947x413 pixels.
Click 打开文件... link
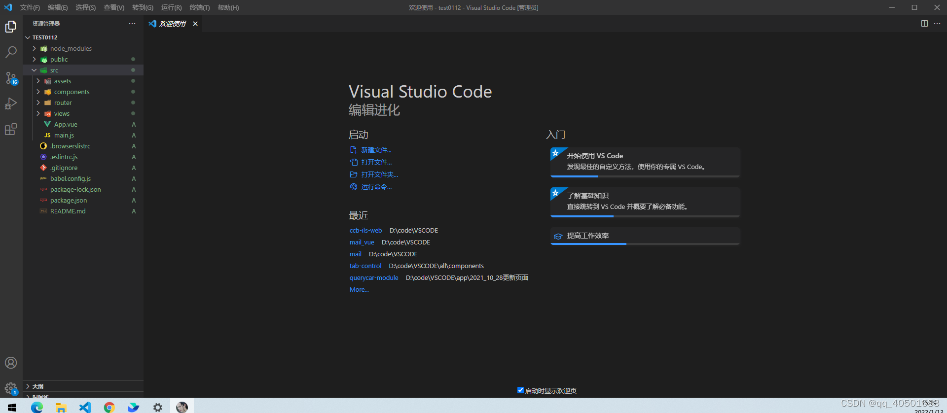(376, 162)
